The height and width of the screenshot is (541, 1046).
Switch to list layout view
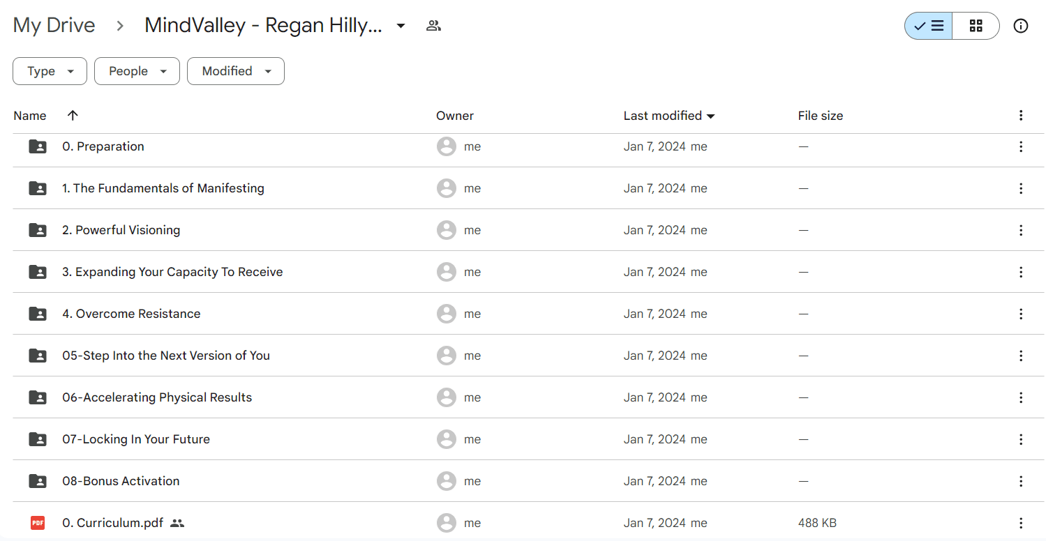click(x=929, y=26)
